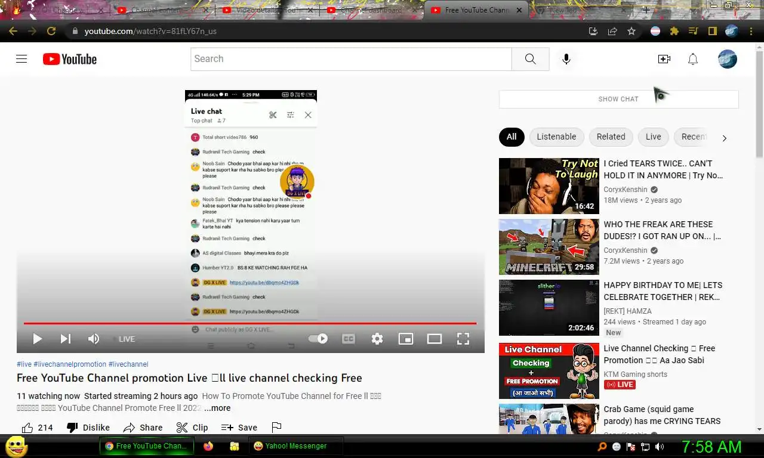Open the Try Not To Laugh thumbnail
The height and width of the screenshot is (458, 764).
(549, 186)
